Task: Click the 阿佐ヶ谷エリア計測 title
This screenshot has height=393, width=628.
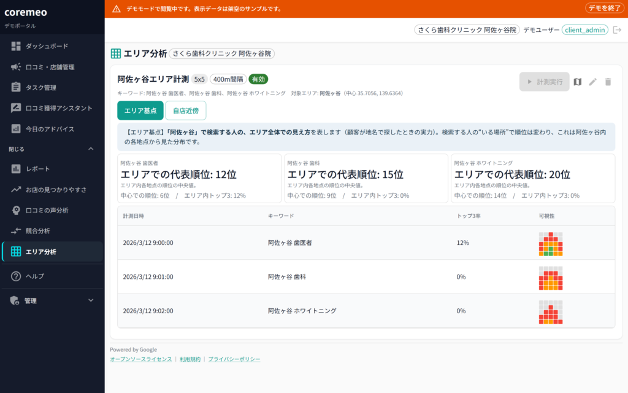Action: 153,79
